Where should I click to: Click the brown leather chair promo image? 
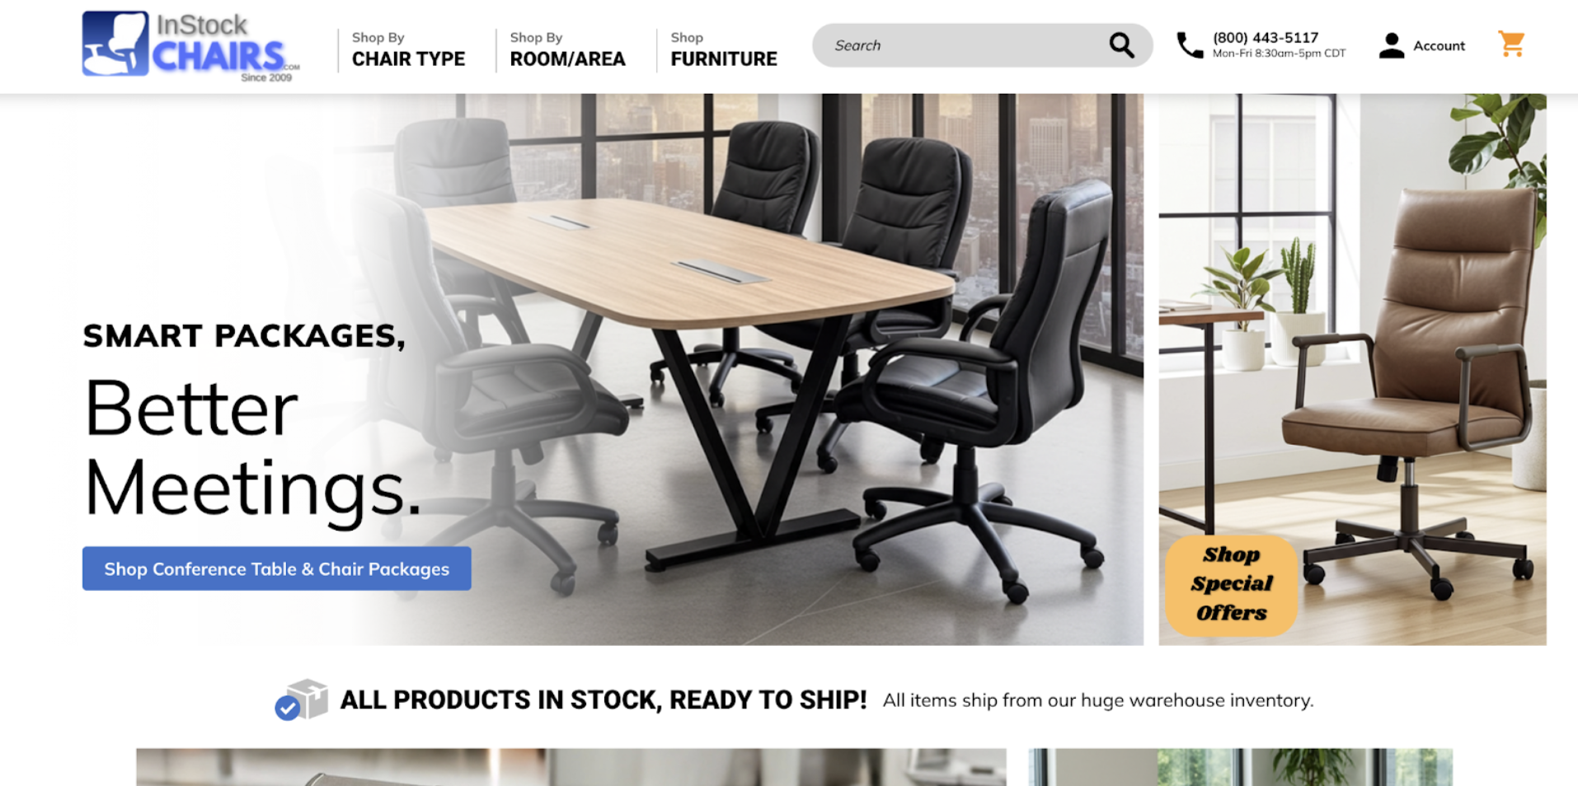(1352, 369)
